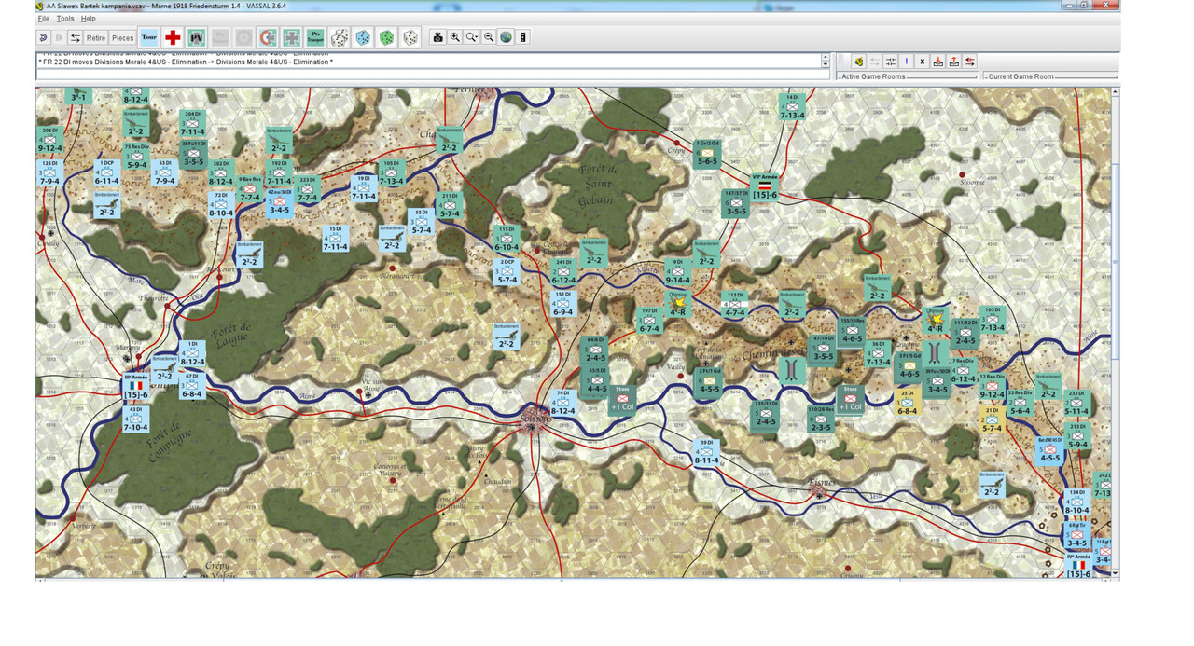Roll the two white dice
This screenshot has width=1194, height=646.
pyautogui.click(x=340, y=37)
